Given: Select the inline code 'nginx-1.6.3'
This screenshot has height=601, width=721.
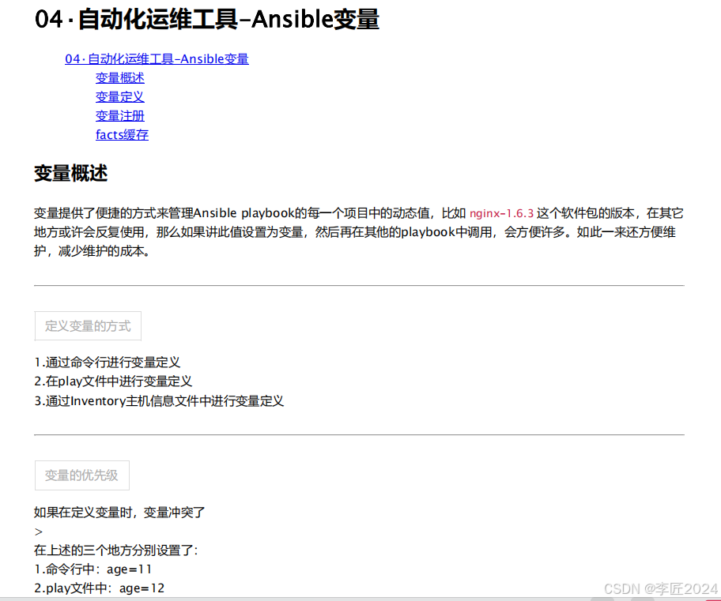Looking at the screenshot, I should pos(502,213).
